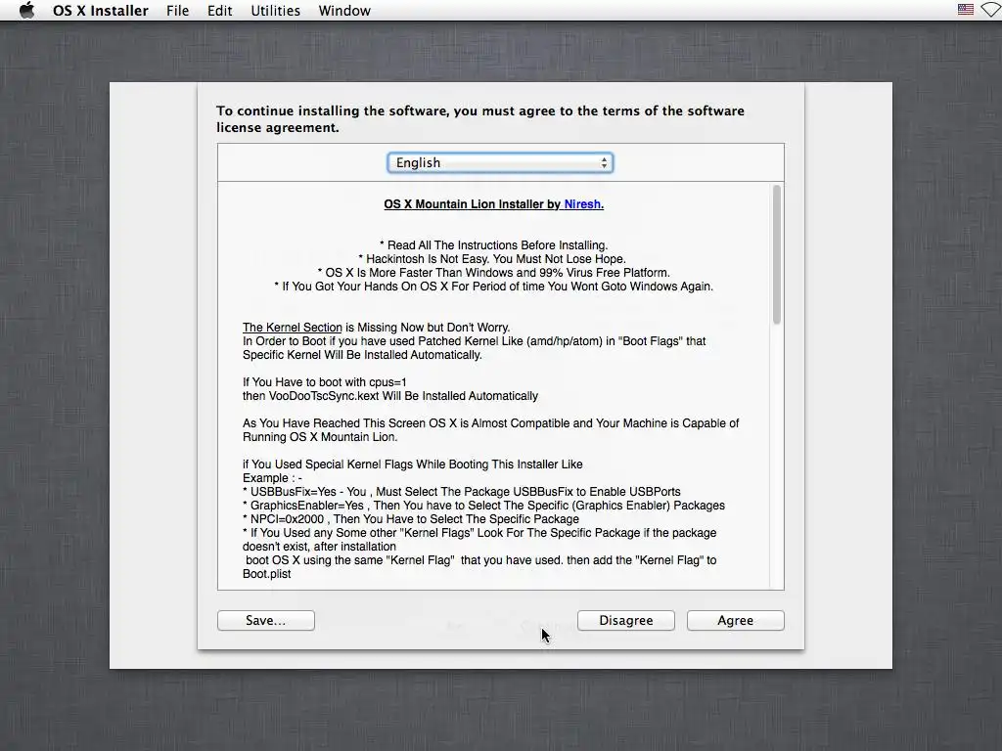Click the Save… button
The width and height of the screenshot is (1002, 751).
click(266, 620)
